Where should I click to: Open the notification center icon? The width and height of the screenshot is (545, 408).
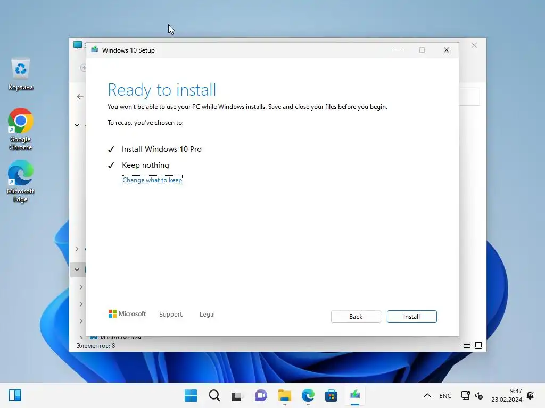pos(531,395)
